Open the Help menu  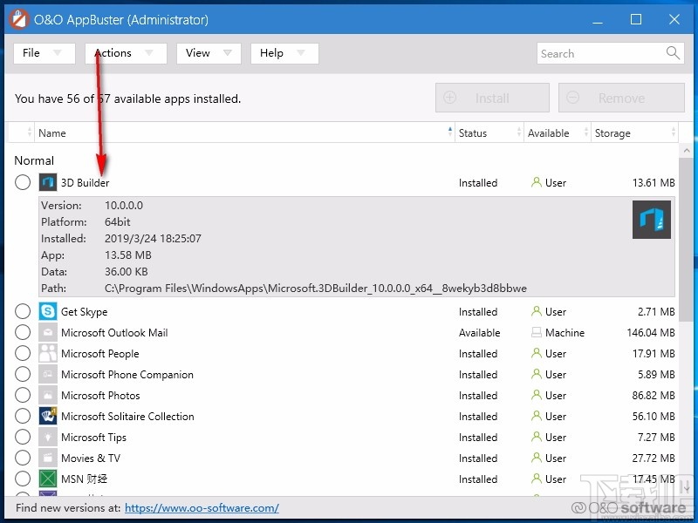(284, 53)
